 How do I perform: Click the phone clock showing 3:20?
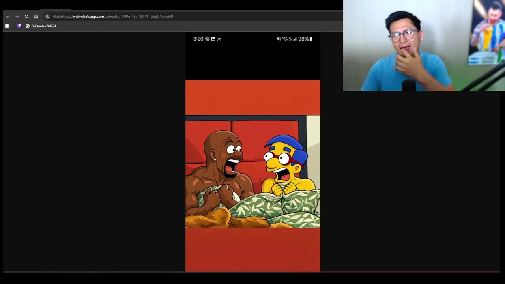[x=198, y=39]
